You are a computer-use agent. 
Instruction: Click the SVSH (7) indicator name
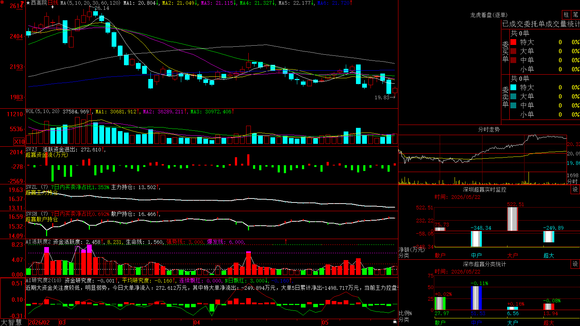pyautogui.click(x=37, y=214)
